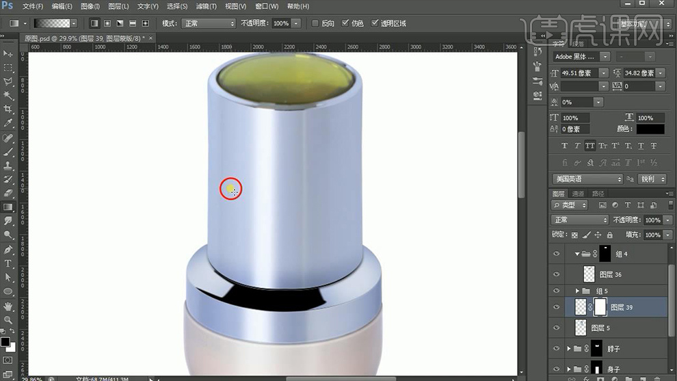Screen dimensions: 677x381
Task: Select the 图层 36 layer
Action: [x=610, y=274]
